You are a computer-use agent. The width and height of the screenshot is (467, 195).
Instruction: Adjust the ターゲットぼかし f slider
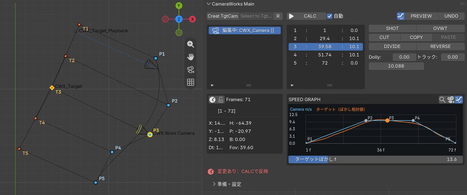tap(376, 159)
